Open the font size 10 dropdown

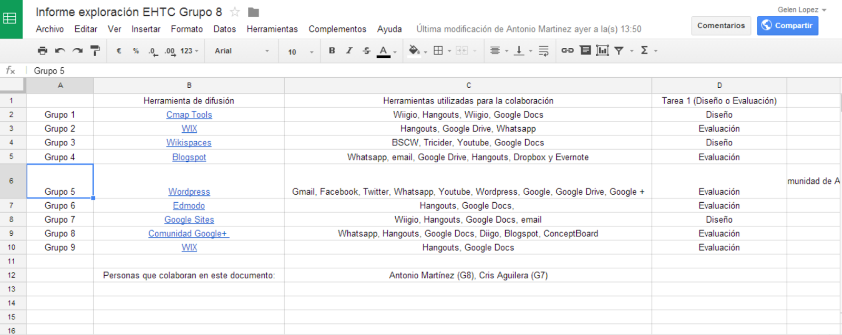[x=300, y=51]
